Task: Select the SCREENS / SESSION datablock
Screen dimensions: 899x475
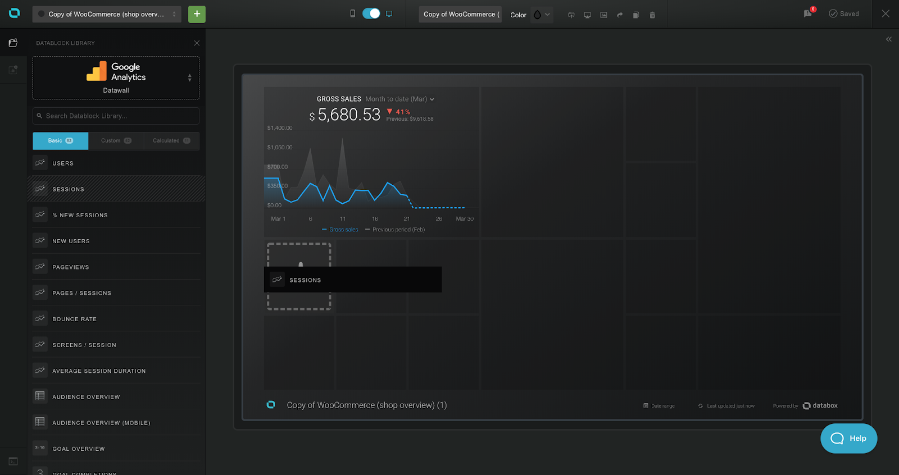Action: pyautogui.click(x=116, y=345)
